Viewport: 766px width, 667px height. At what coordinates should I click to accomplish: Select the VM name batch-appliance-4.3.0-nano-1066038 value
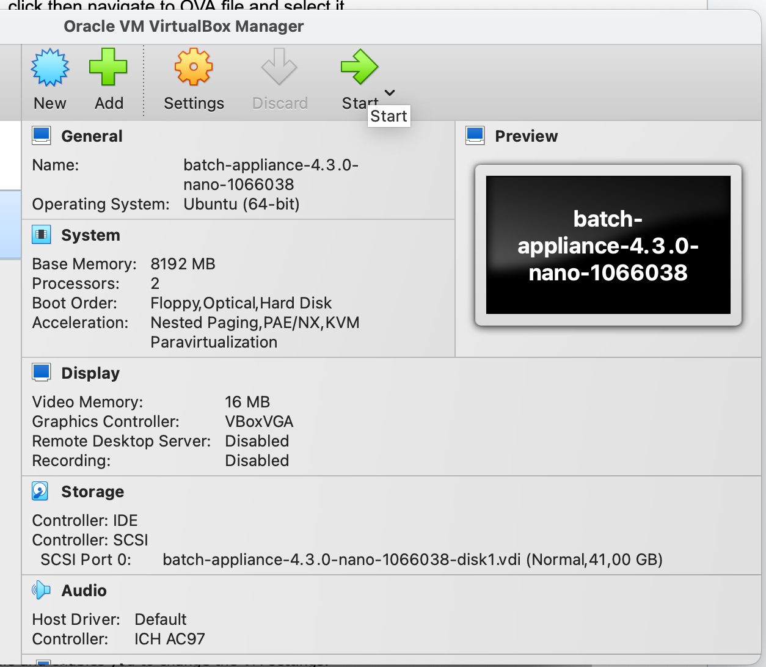point(271,175)
